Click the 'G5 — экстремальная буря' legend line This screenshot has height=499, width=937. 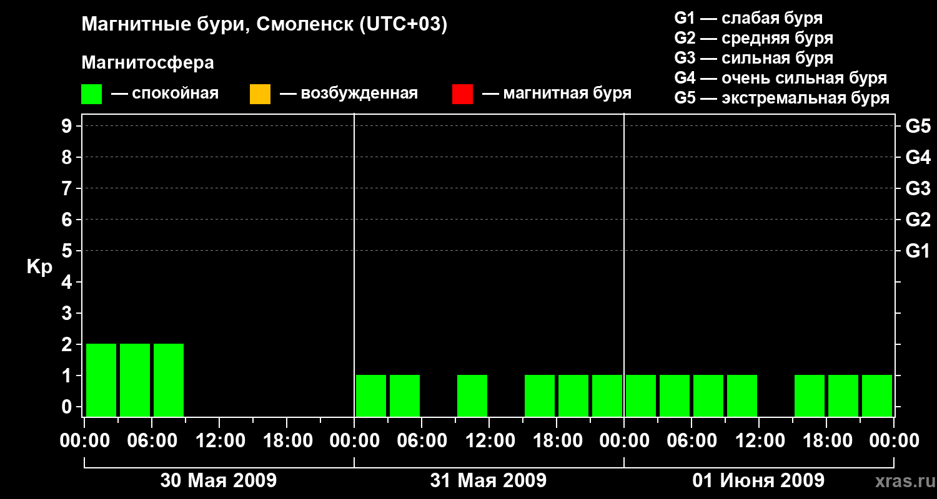[782, 98]
